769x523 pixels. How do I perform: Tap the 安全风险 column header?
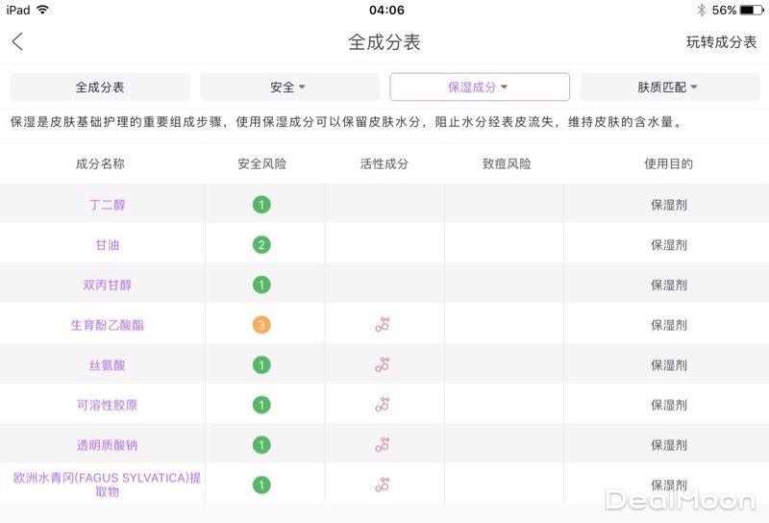pyautogui.click(x=261, y=164)
